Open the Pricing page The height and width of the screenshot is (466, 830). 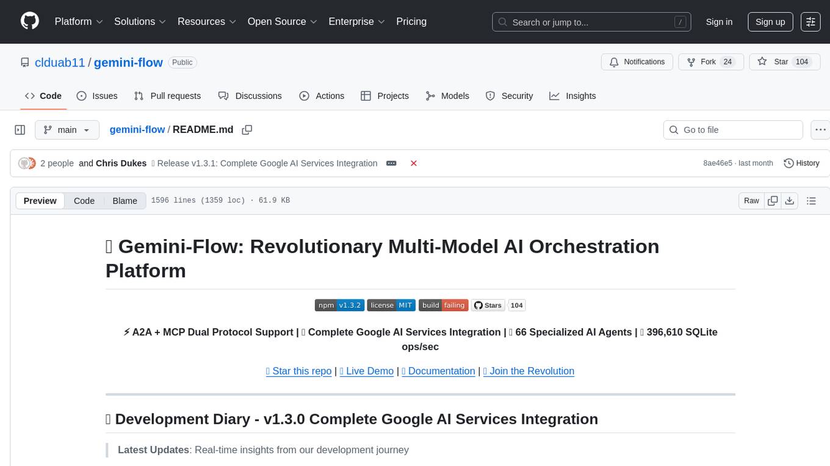(x=411, y=21)
